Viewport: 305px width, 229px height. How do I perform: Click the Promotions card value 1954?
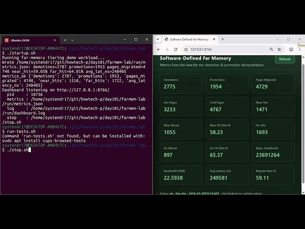tap(216, 87)
